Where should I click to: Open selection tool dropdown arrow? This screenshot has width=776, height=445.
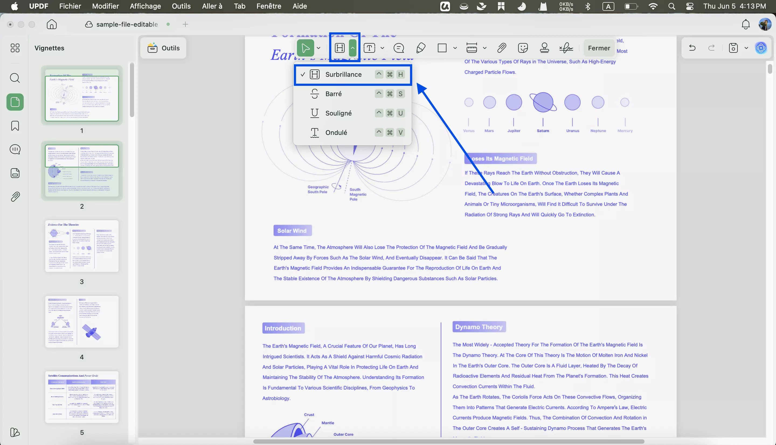(318, 48)
